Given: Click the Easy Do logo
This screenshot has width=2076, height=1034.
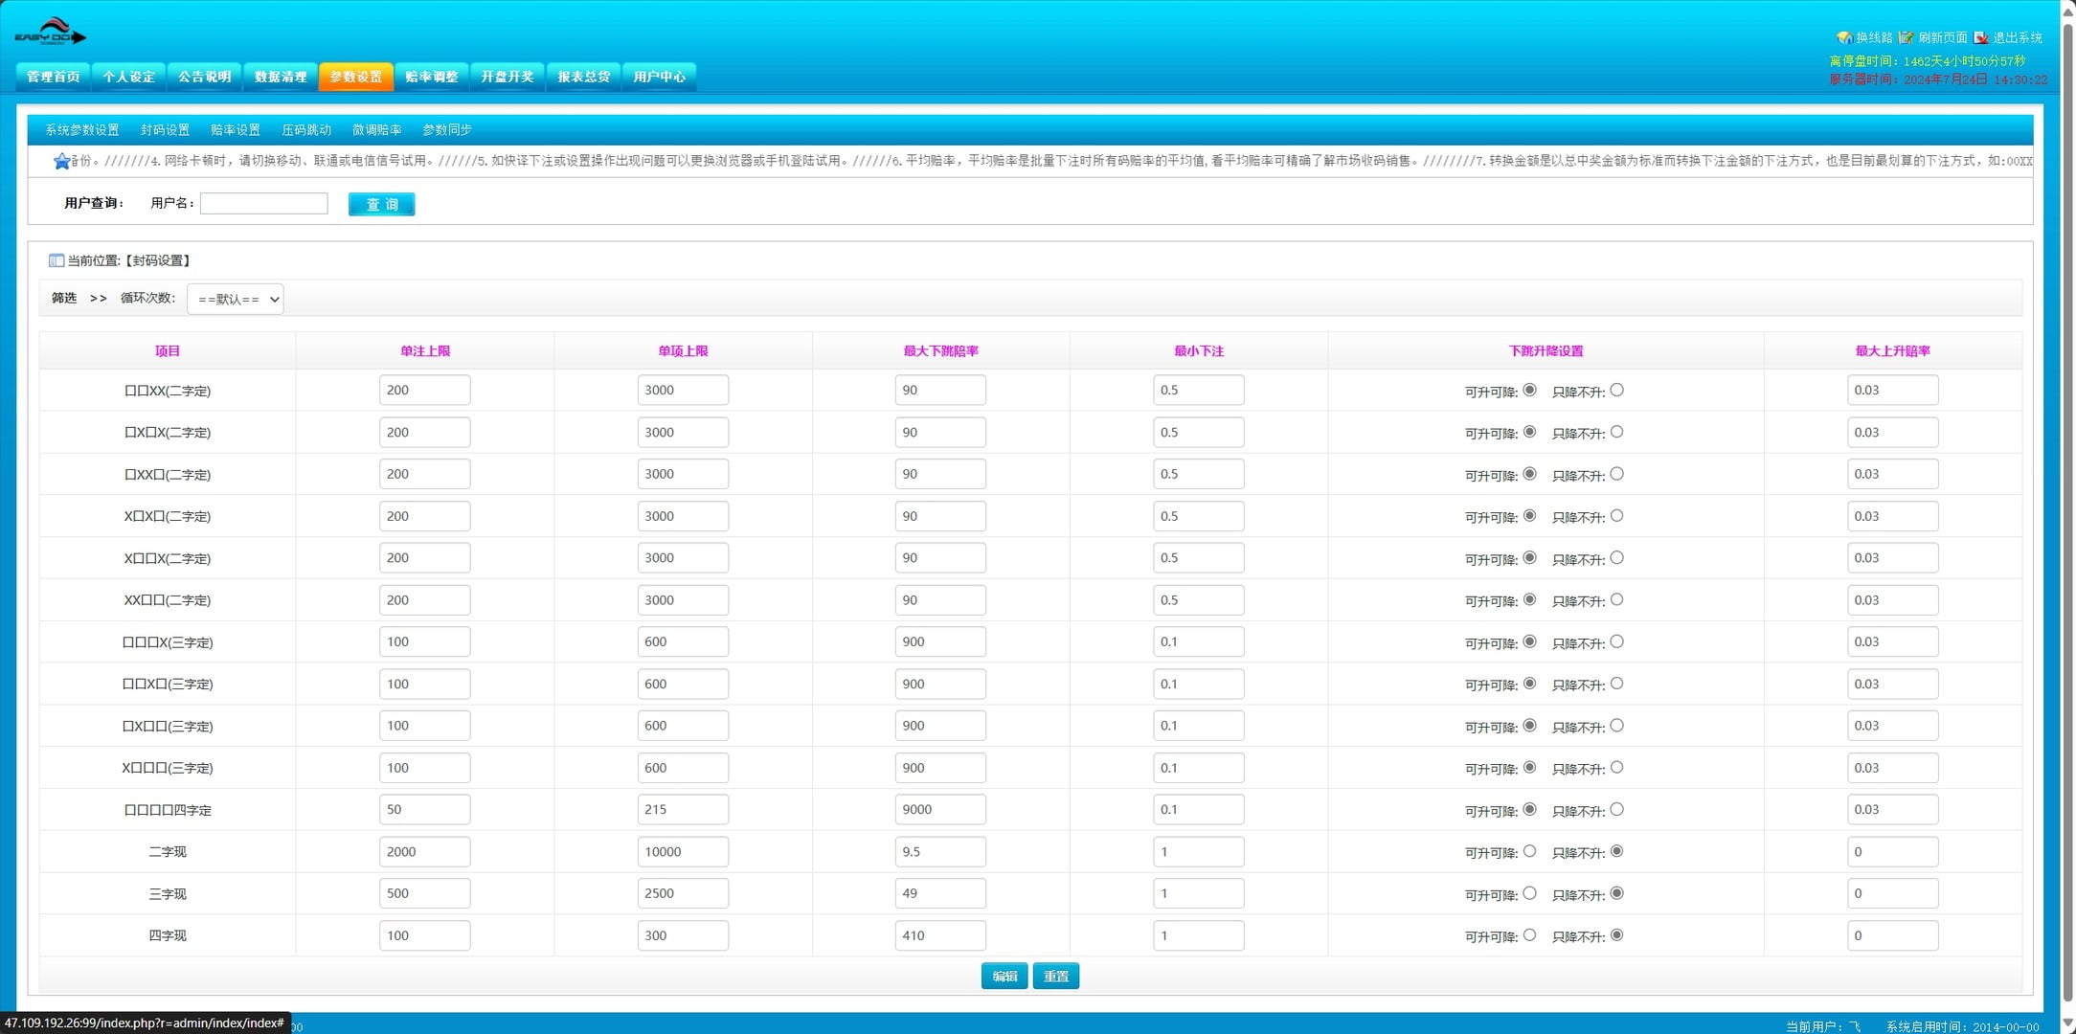Looking at the screenshot, I should (50, 33).
